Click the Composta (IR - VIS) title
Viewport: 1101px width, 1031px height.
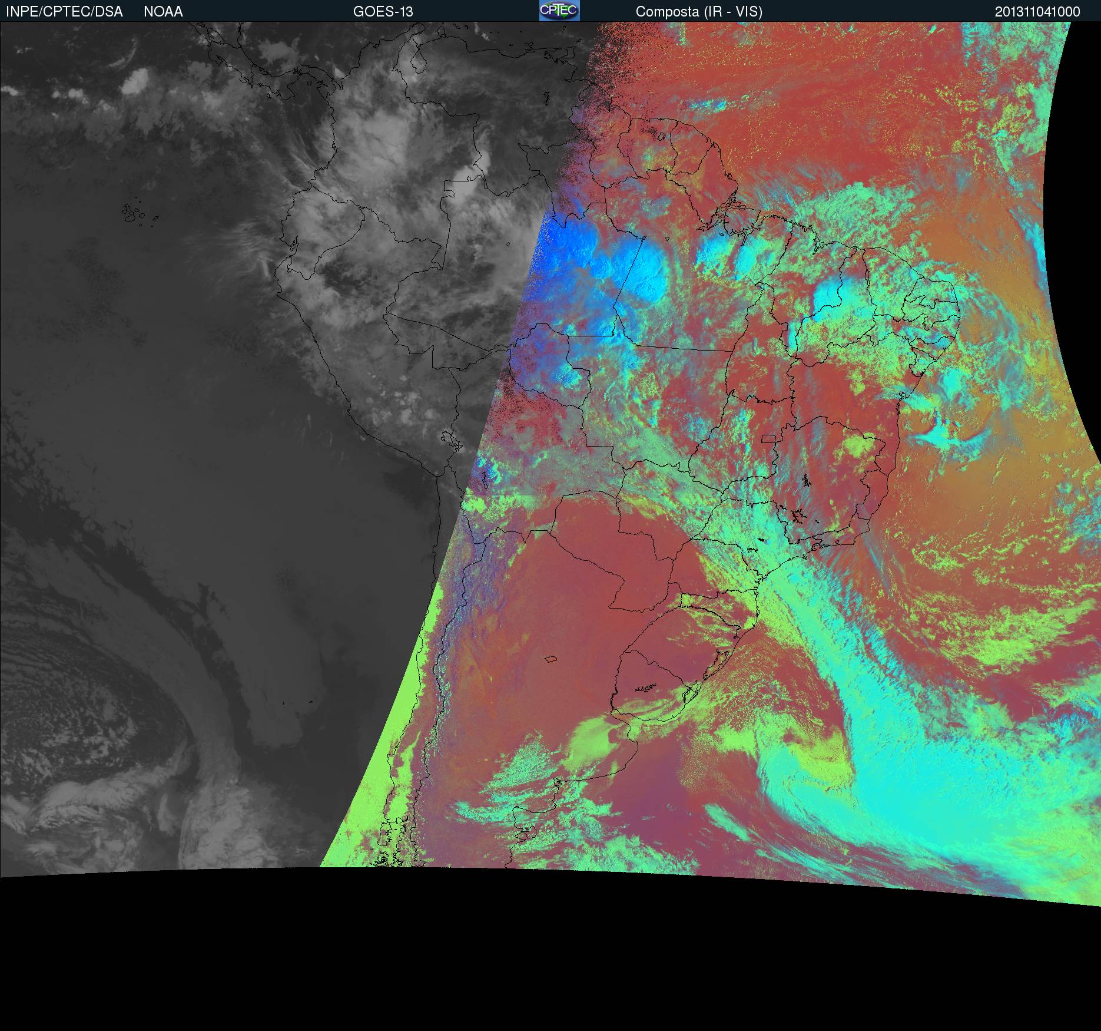click(699, 12)
